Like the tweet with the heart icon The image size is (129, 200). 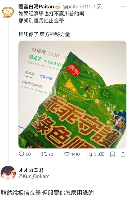coord(67,154)
